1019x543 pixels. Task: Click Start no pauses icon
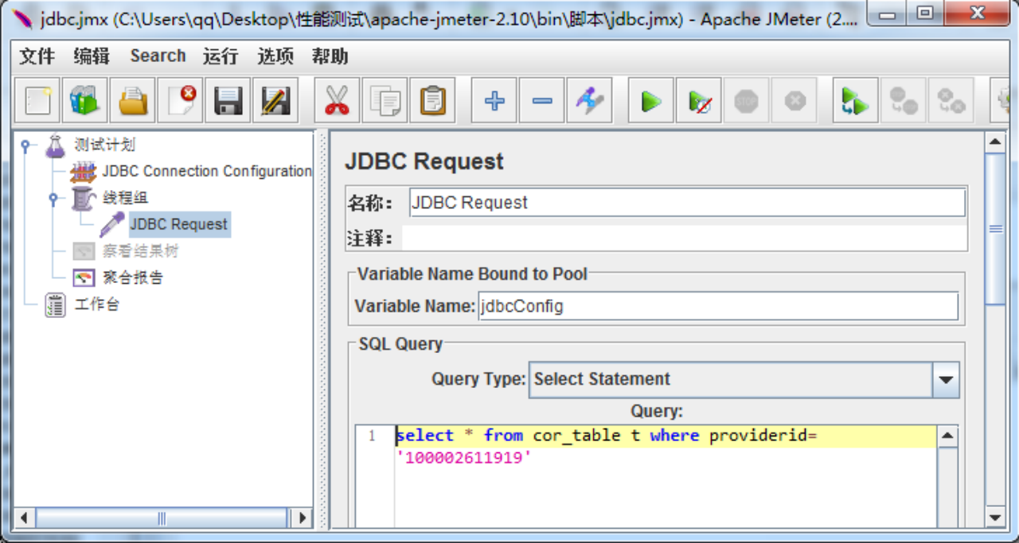coord(699,101)
